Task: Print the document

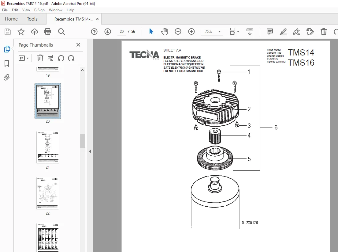Action: pos(48,32)
